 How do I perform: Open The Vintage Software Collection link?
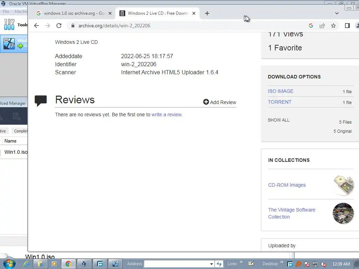click(x=292, y=213)
